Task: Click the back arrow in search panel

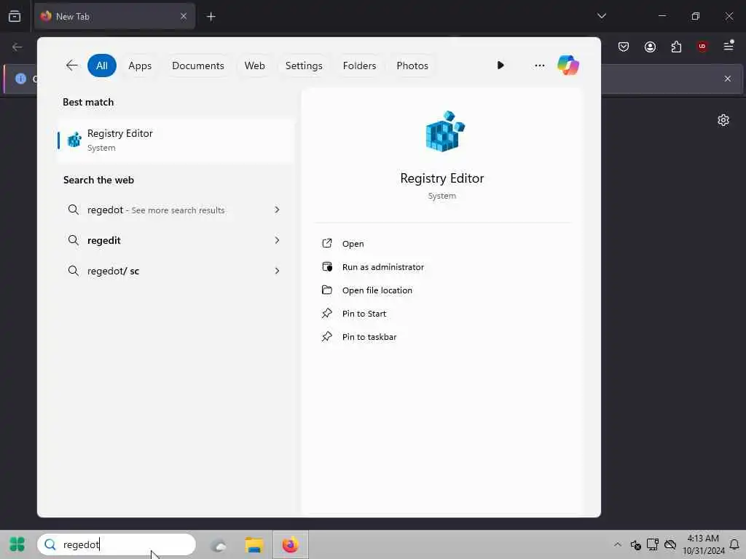Action: 72,66
